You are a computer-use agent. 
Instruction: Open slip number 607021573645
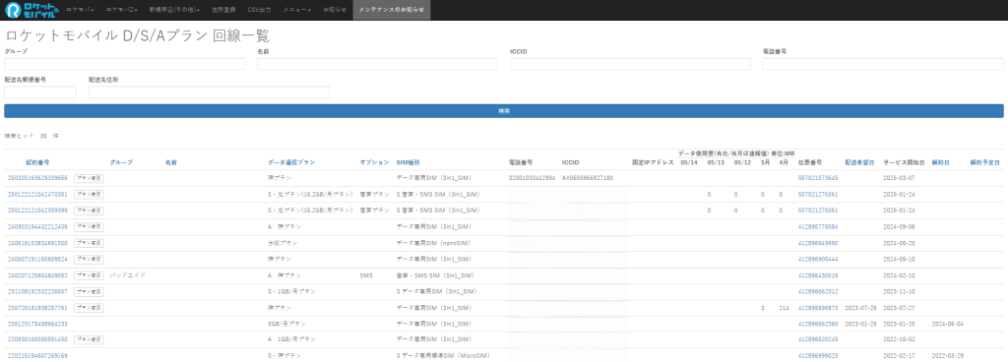[x=818, y=178]
